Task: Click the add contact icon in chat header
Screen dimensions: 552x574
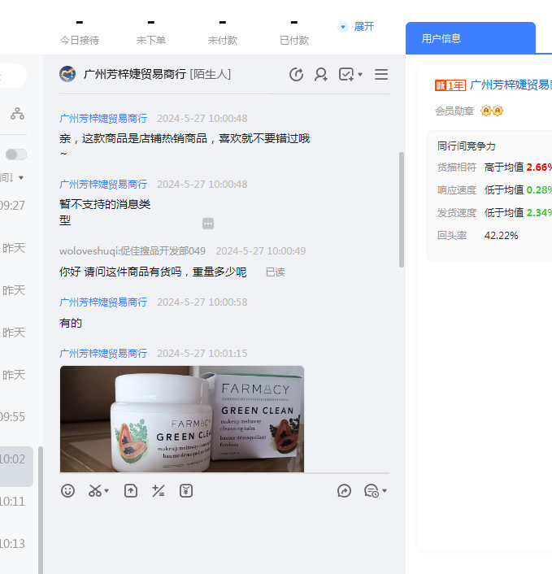Action: (321, 75)
